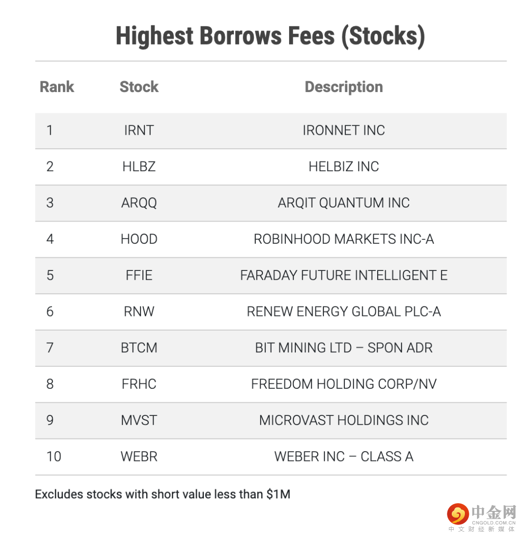Click the RNW ticker symbol

pyautogui.click(x=139, y=311)
